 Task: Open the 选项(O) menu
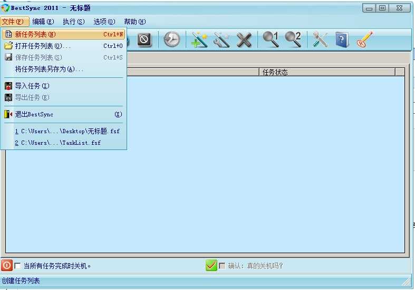pos(104,22)
